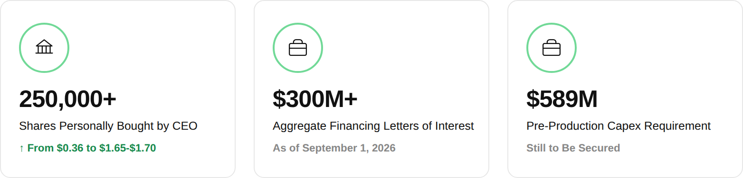The height and width of the screenshot is (178, 743).
Task: Click the word Secured in gray caption
Action: [x=601, y=148]
